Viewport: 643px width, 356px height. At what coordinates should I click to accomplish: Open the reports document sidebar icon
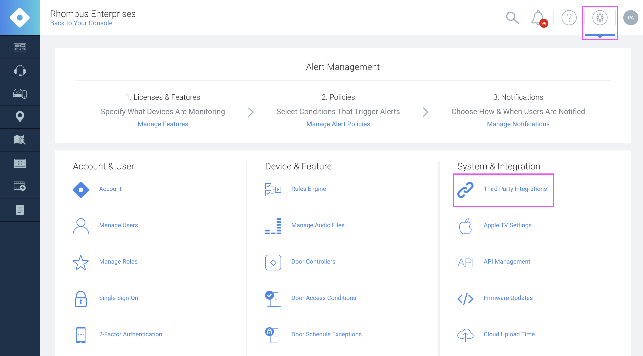tap(20, 209)
